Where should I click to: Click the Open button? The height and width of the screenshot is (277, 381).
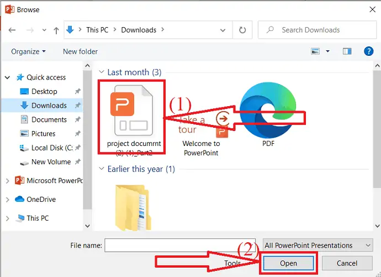(288, 263)
